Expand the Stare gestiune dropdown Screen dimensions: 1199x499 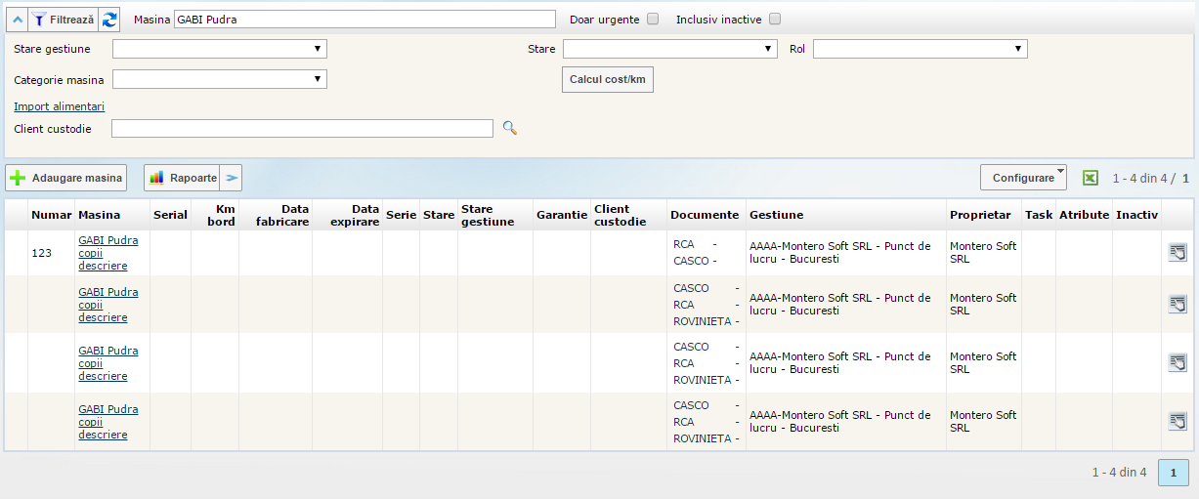220,49
